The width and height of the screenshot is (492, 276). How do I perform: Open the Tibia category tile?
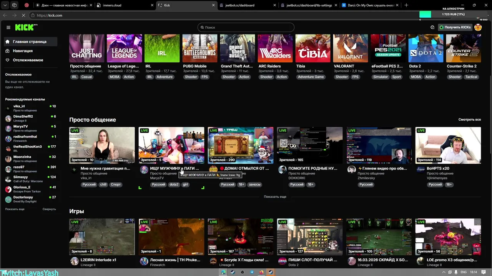pyautogui.click(x=312, y=48)
